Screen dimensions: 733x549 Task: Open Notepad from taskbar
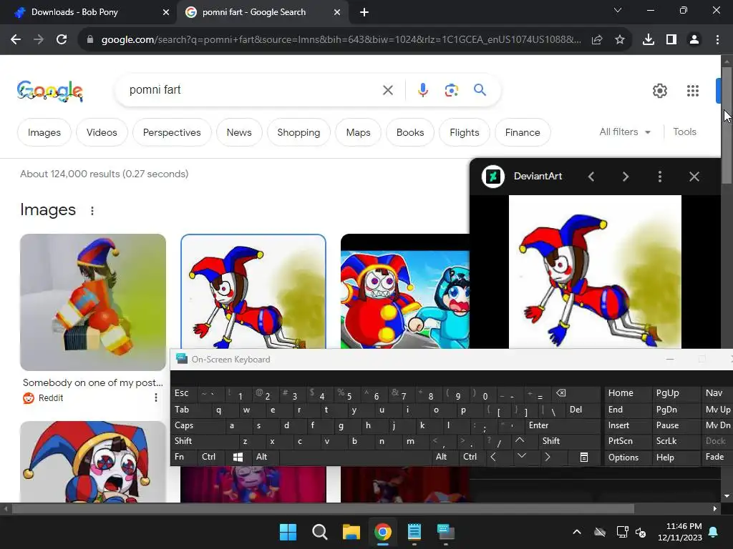click(414, 532)
